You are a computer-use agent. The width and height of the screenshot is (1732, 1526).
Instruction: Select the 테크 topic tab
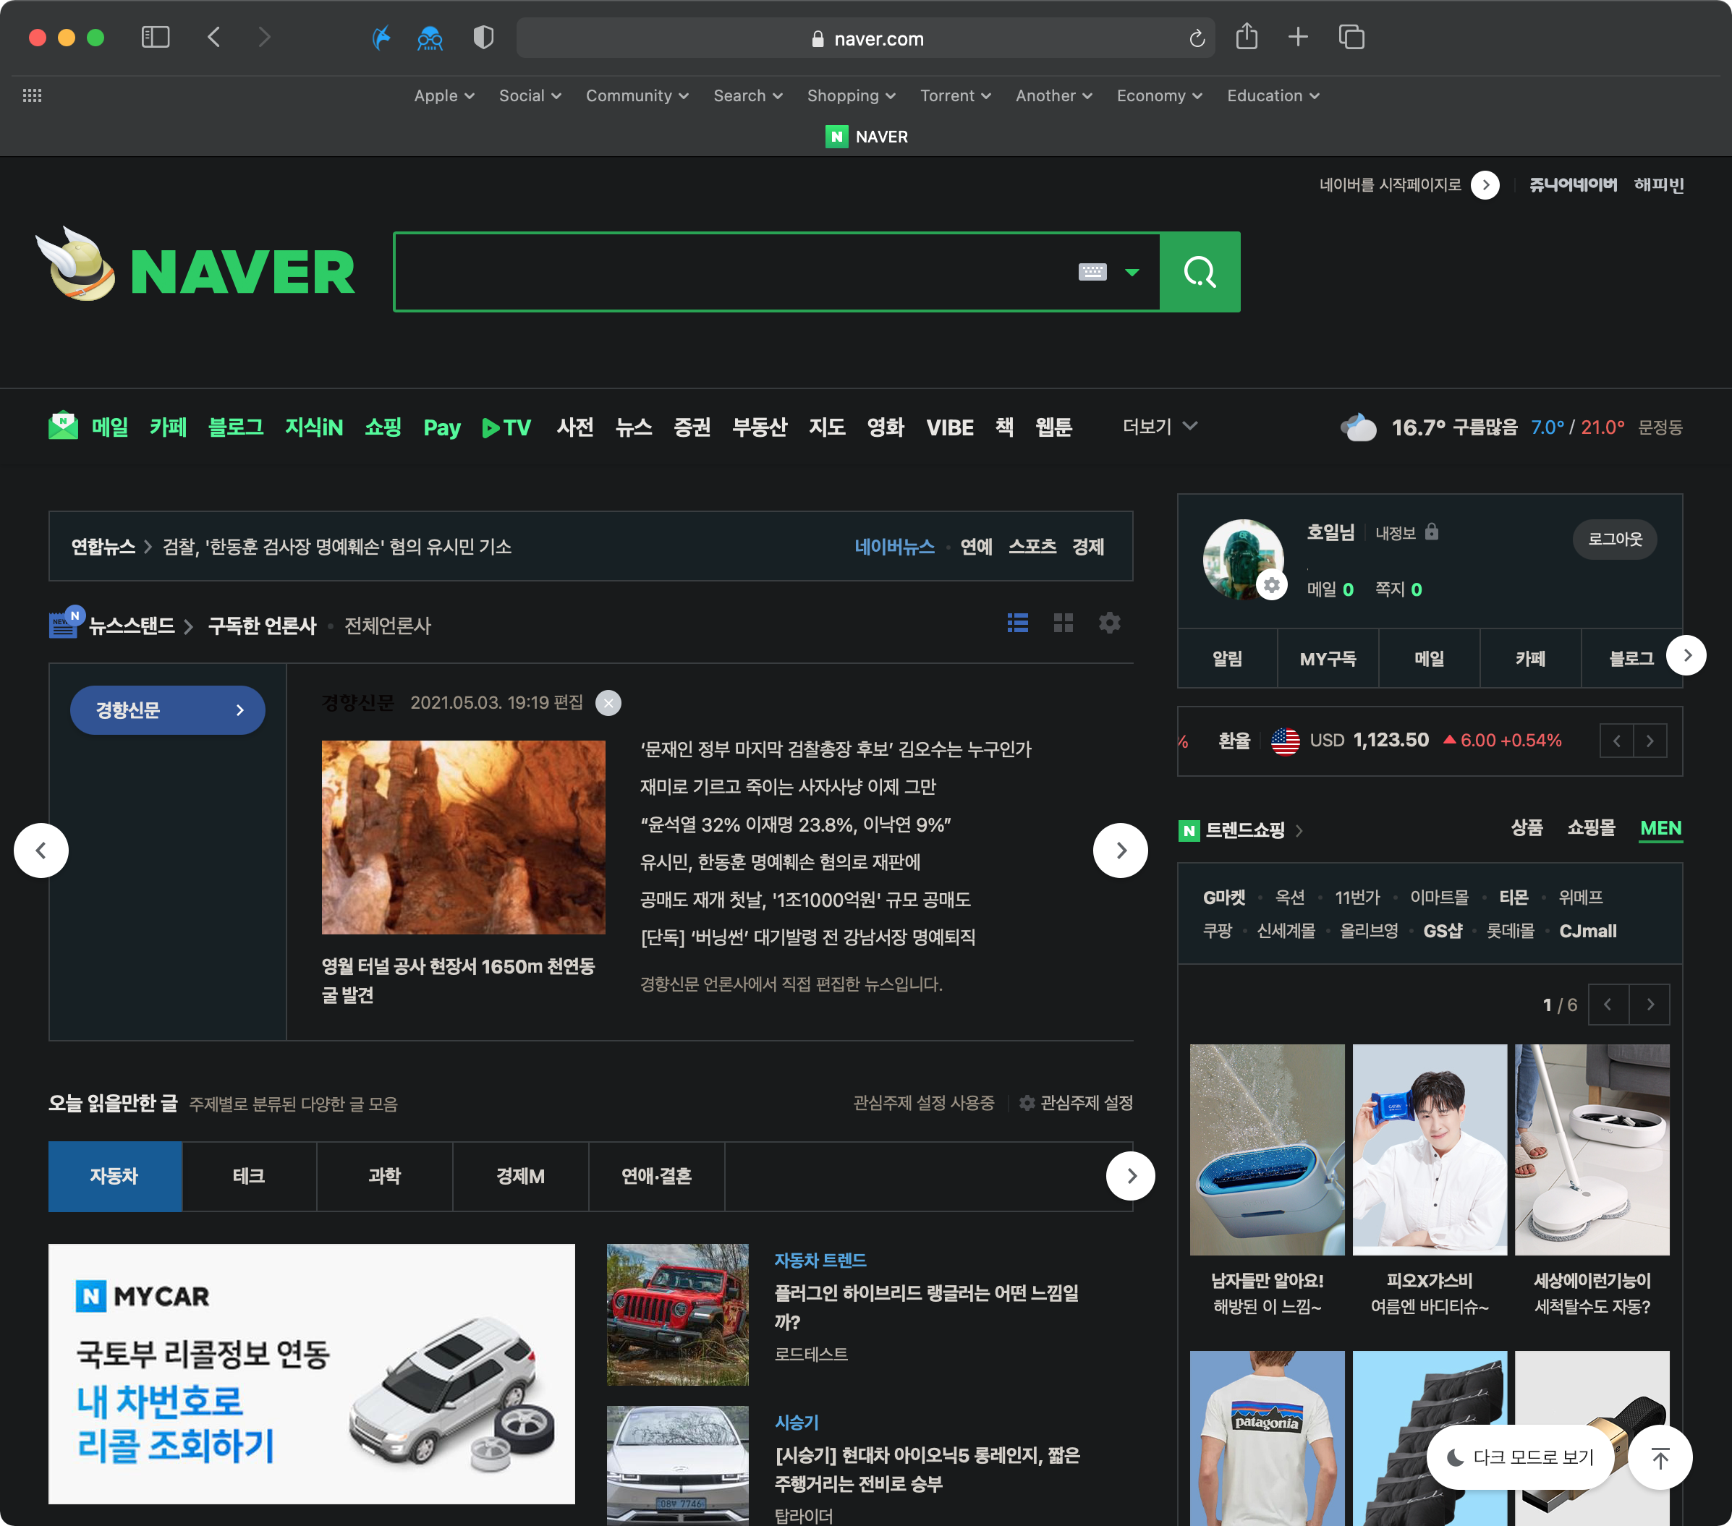point(248,1175)
